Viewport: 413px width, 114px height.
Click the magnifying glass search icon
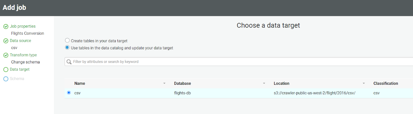click(69, 62)
